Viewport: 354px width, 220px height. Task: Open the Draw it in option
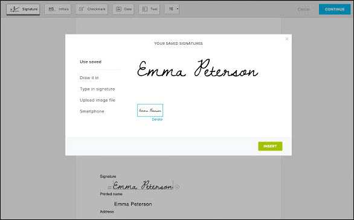(x=89, y=78)
